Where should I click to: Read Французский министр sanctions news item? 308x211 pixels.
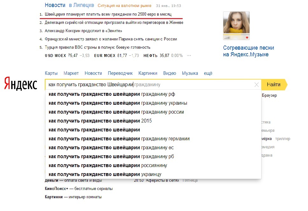point(111,39)
